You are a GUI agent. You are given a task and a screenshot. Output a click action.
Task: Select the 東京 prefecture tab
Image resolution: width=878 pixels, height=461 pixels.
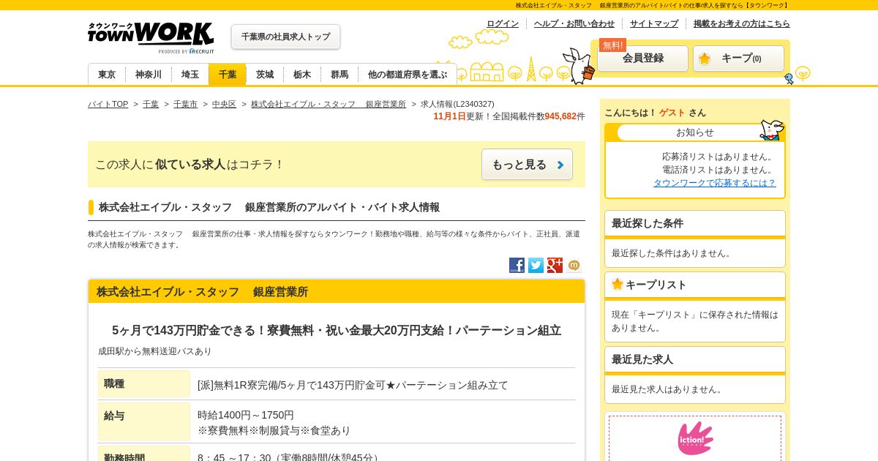pos(107,75)
